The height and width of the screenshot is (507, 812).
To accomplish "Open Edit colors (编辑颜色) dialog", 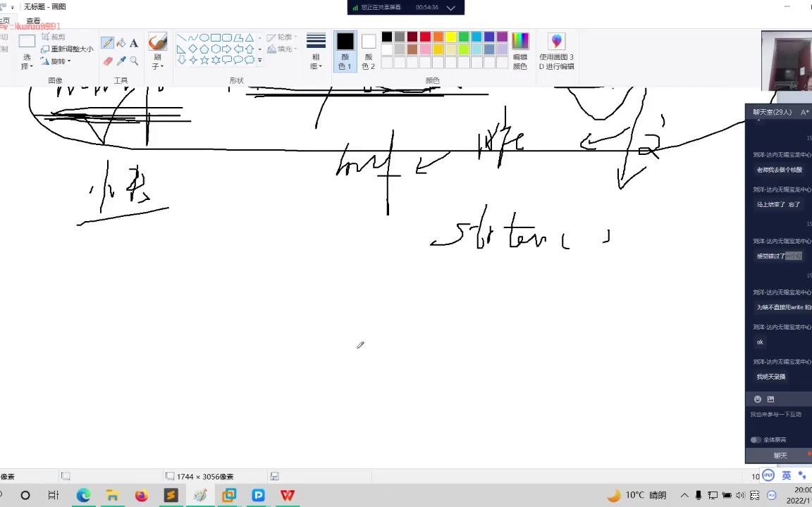I will point(520,51).
